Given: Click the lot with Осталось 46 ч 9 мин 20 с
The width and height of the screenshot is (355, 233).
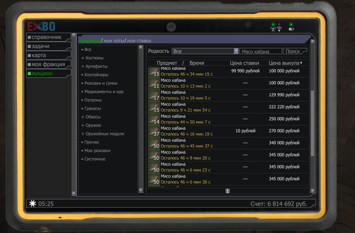Looking at the screenshot, I should coord(229,155).
